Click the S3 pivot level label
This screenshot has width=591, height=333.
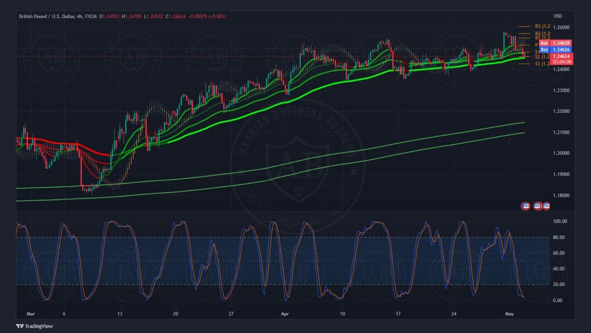click(x=542, y=64)
